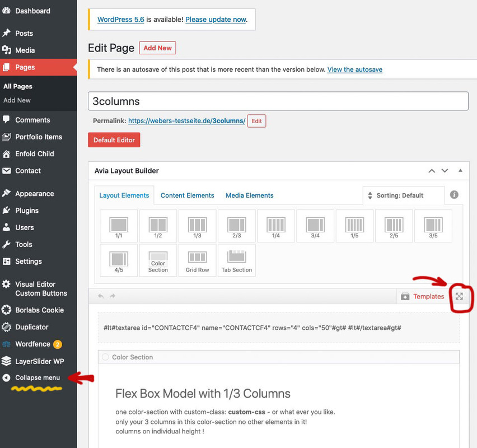477x448 pixels.
Task: Open the Pages menu item
Action: [38, 67]
